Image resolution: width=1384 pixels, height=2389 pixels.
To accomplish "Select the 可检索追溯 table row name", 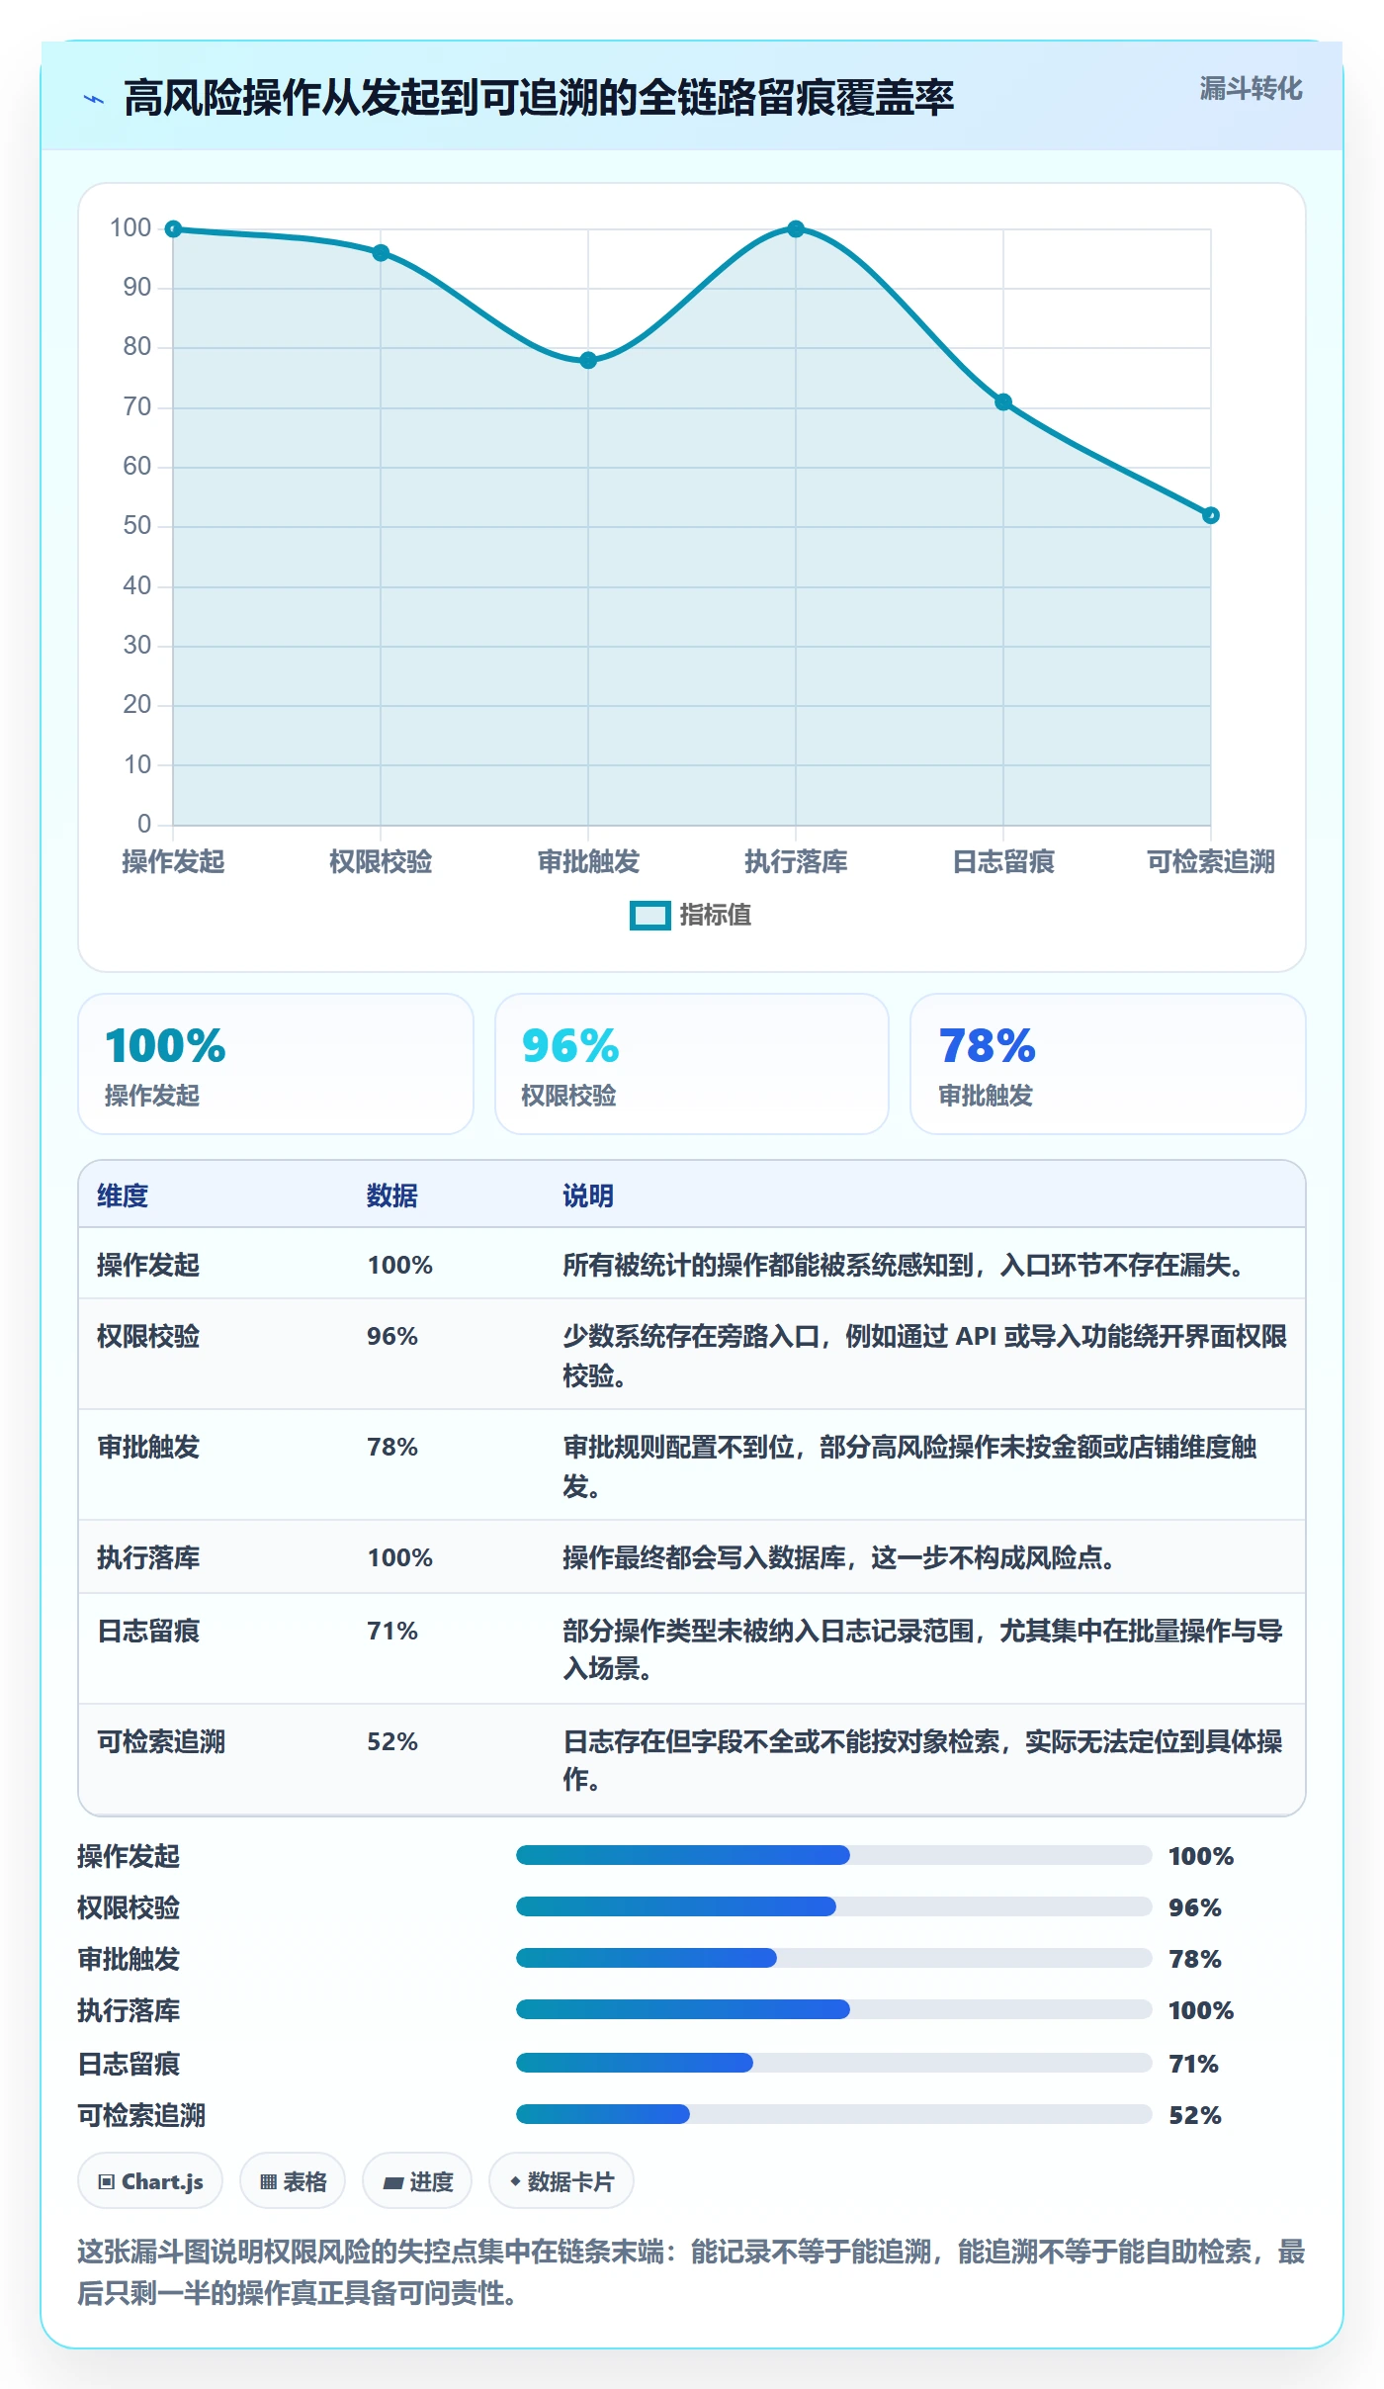I will tap(161, 1741).
